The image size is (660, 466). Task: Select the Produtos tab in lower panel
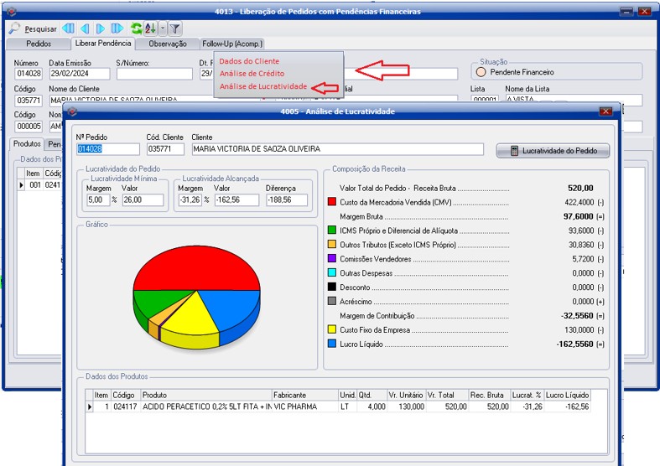(26, 144)
